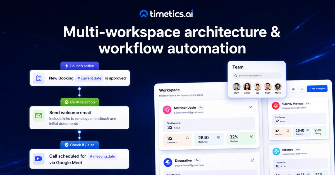Click the 'Send welcome email' title text
The image size is (335, 175).
click(70, 113)
